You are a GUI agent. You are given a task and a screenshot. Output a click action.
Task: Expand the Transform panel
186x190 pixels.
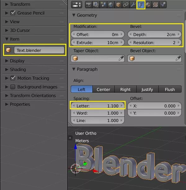pyautogui.click(x=7, y=4)
